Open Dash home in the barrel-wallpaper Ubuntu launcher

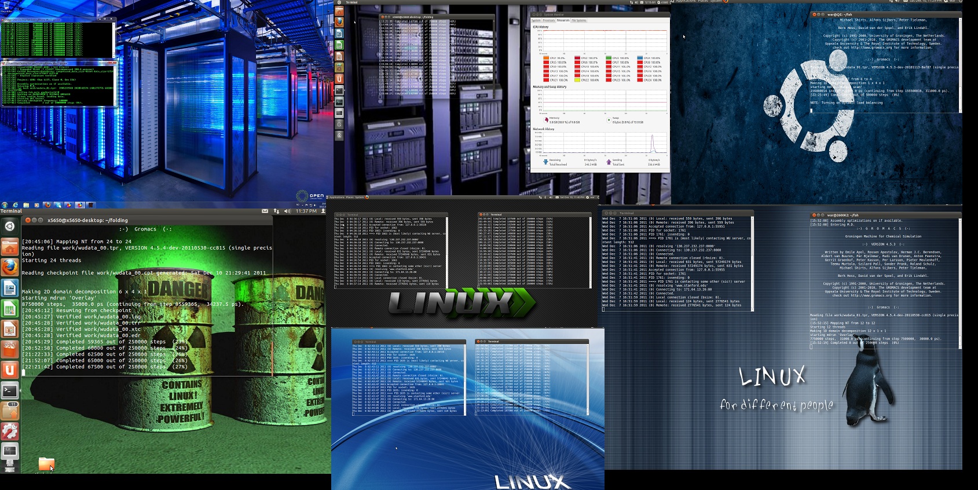click(10, 226)
